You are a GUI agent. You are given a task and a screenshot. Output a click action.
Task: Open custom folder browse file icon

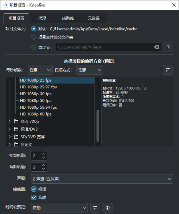[168, 47]
